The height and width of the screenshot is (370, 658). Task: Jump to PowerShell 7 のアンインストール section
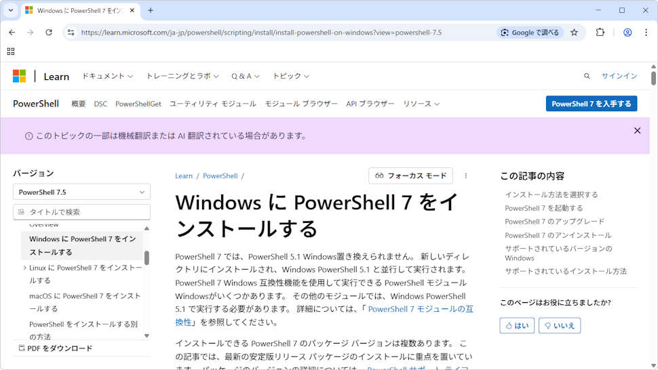(x=558, y=235)
